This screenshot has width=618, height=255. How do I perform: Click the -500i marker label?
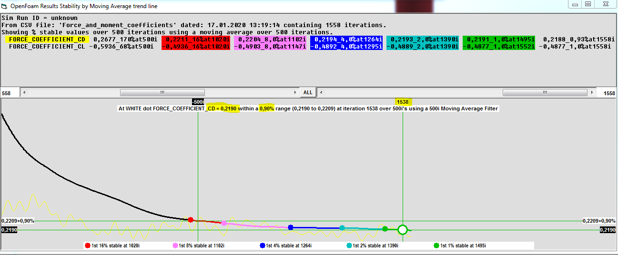tap(198, 102)
